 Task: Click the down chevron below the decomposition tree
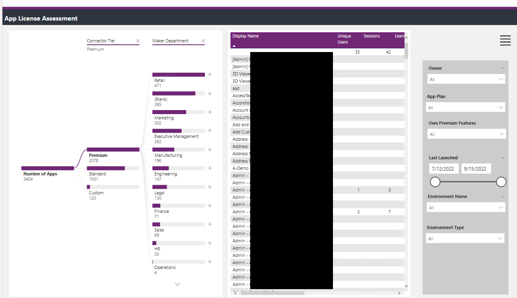pyautogui.click(x=177, y=284)
